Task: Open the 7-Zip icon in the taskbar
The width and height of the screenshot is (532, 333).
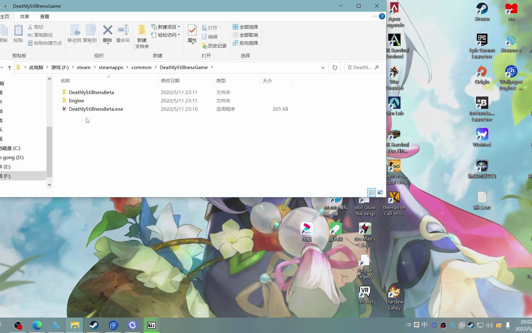Action: click(x=151, y=325)
